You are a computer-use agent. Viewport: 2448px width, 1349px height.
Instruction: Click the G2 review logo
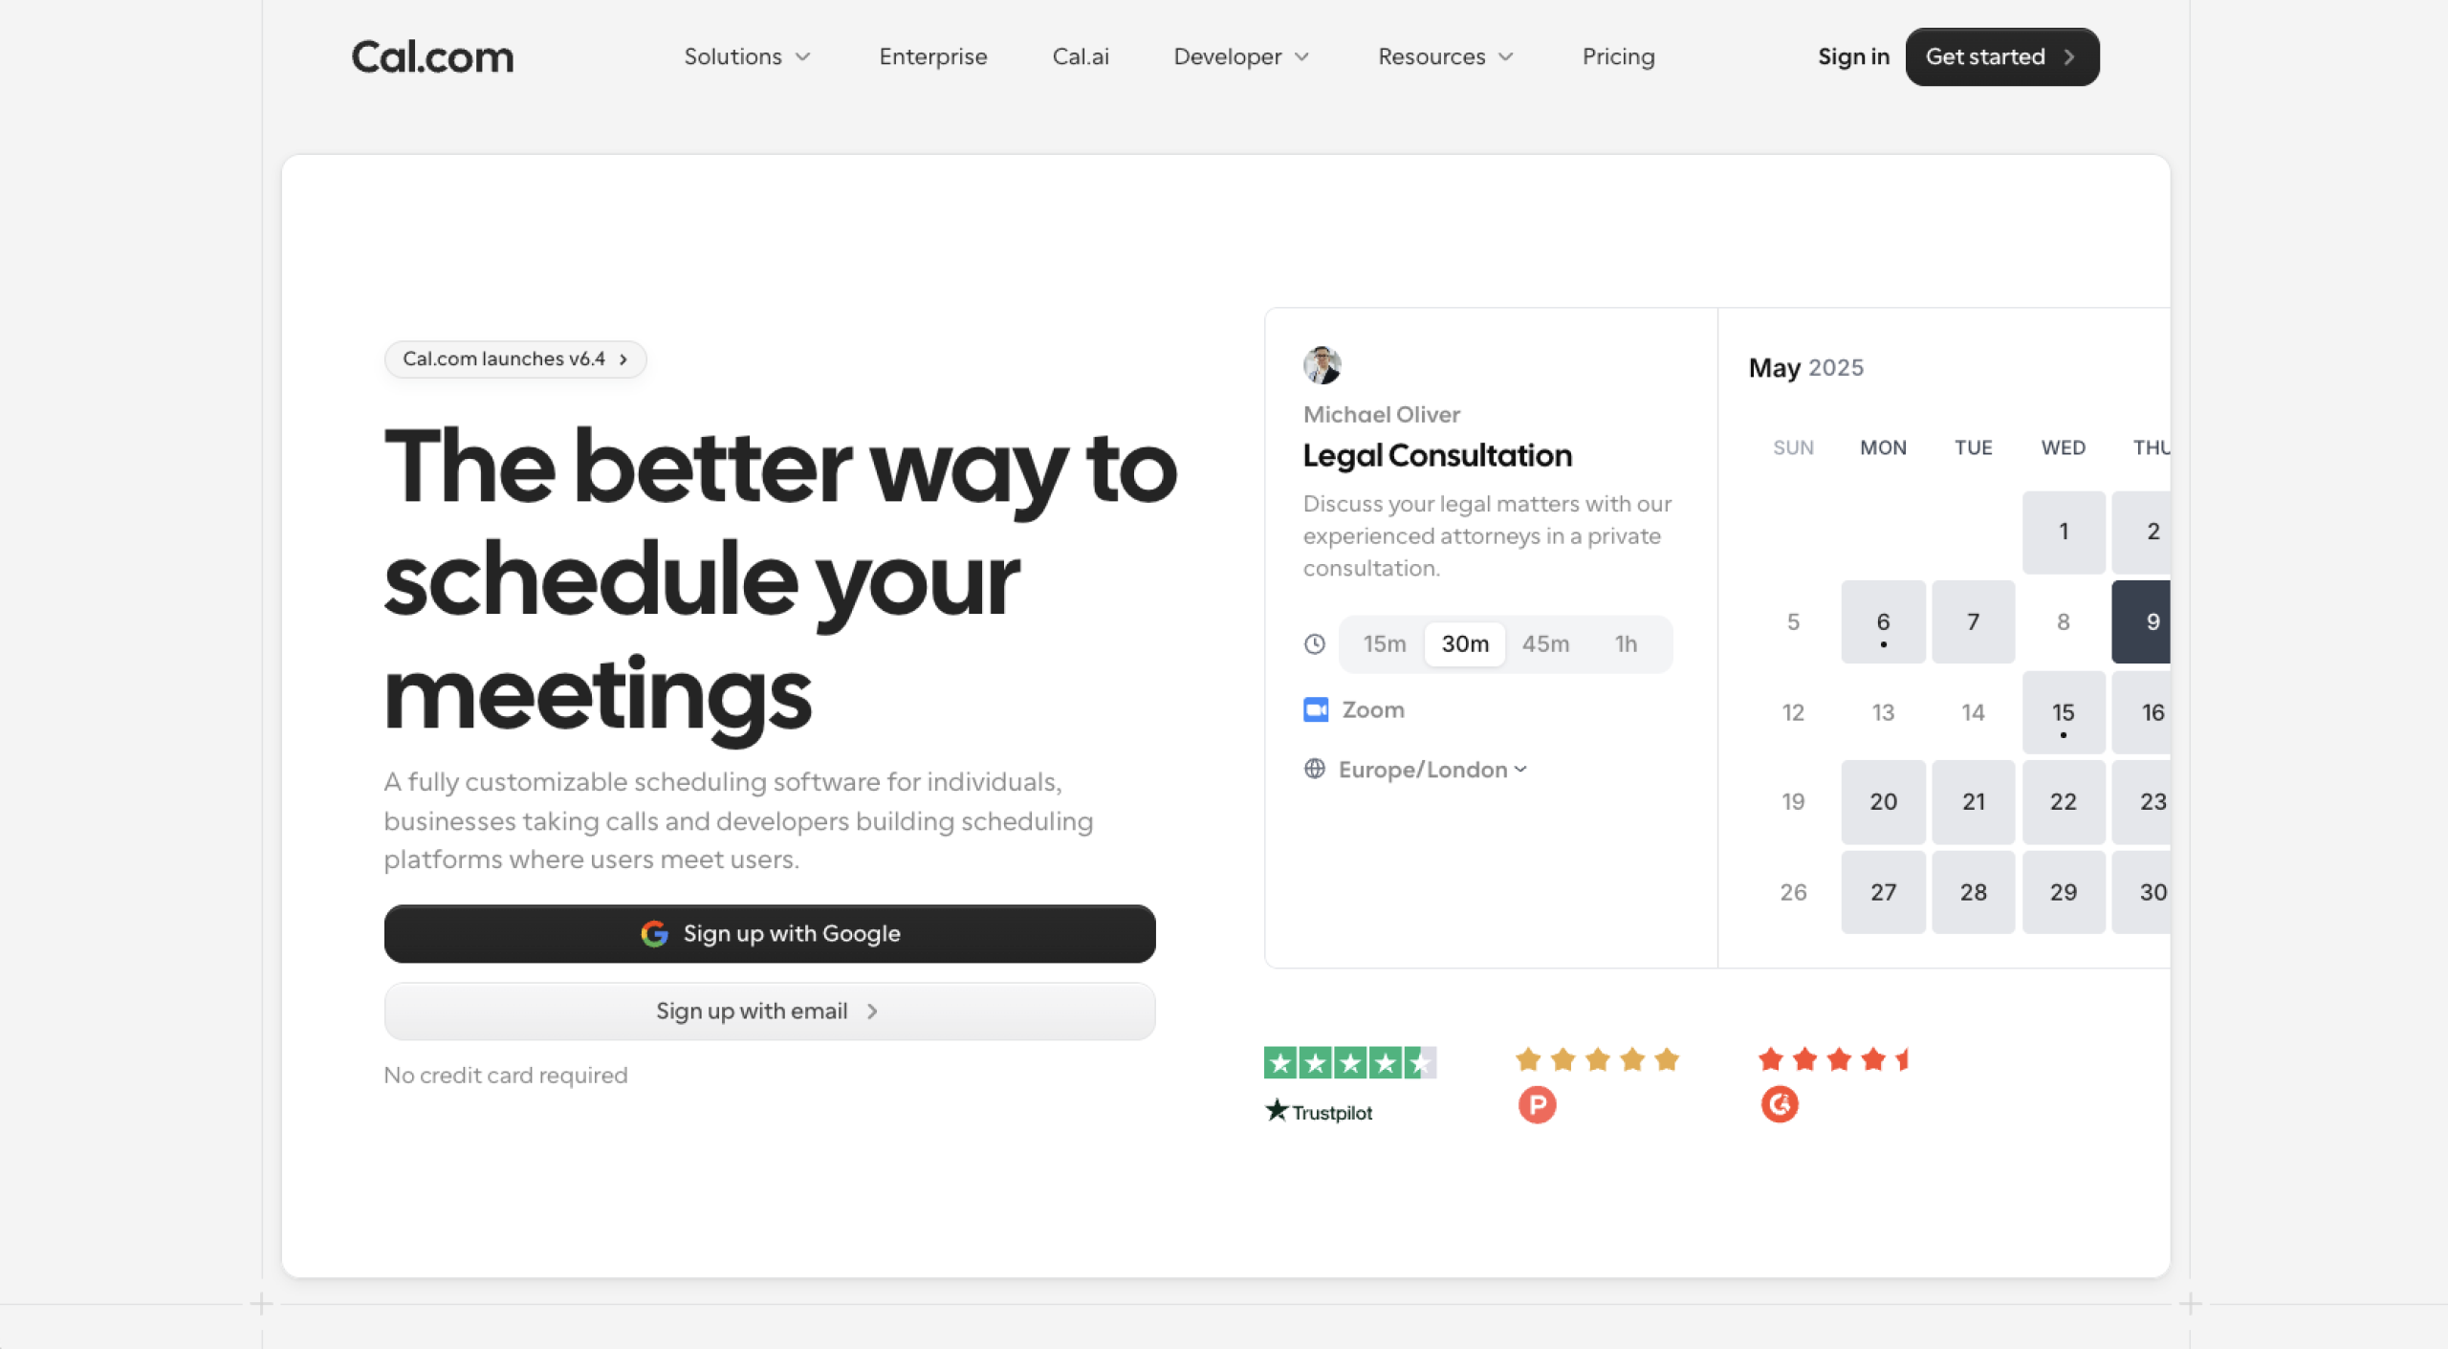tap(1779, 1105)
